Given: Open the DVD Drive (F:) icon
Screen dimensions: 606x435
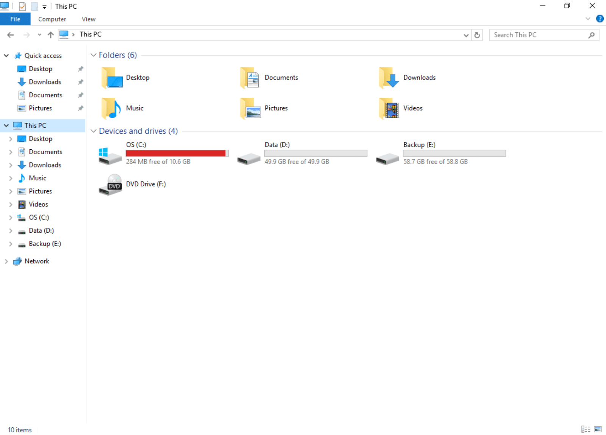Looking at the screenshot, I should point(110,185).
